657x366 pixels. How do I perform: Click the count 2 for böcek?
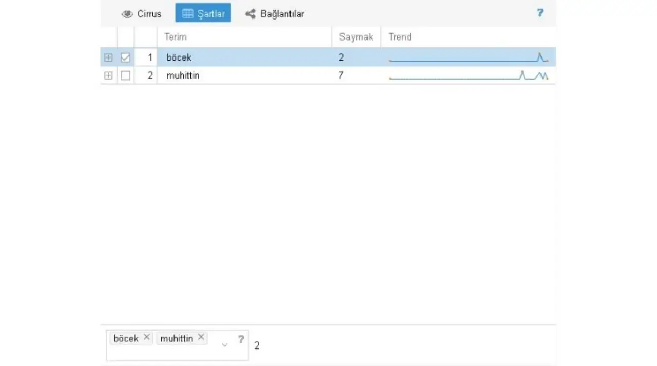341,57
